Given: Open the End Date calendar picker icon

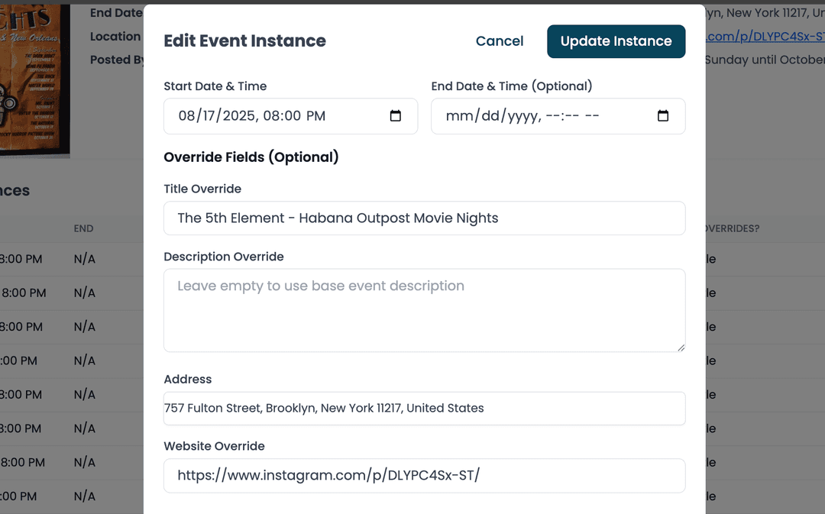Looking at the screenshot, I should pyautogui.click(x=663, y=115).
